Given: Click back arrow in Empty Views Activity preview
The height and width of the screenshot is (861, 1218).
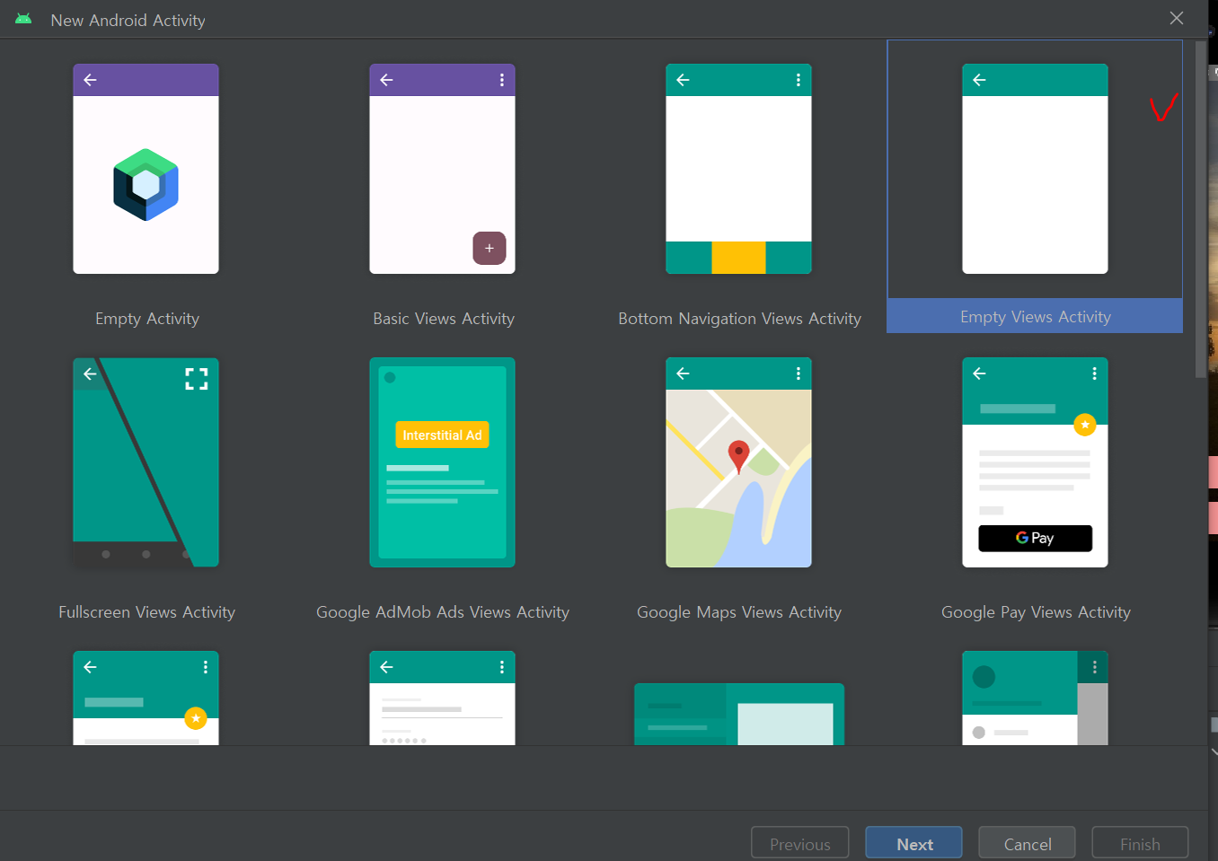Looking at the screenshot, I should [x=980, y=80].
